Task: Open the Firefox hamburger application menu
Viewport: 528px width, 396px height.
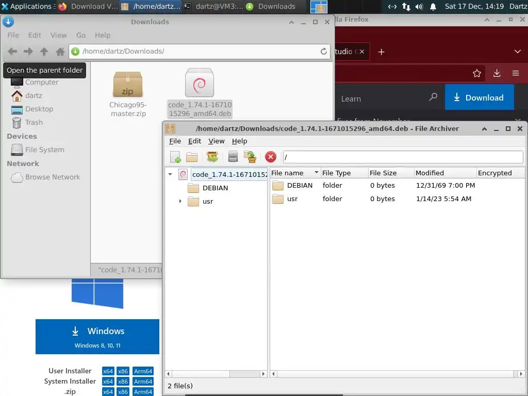Action: [x=516, y=73]
